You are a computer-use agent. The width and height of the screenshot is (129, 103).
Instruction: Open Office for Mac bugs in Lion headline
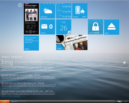click(x=23, y=83)
